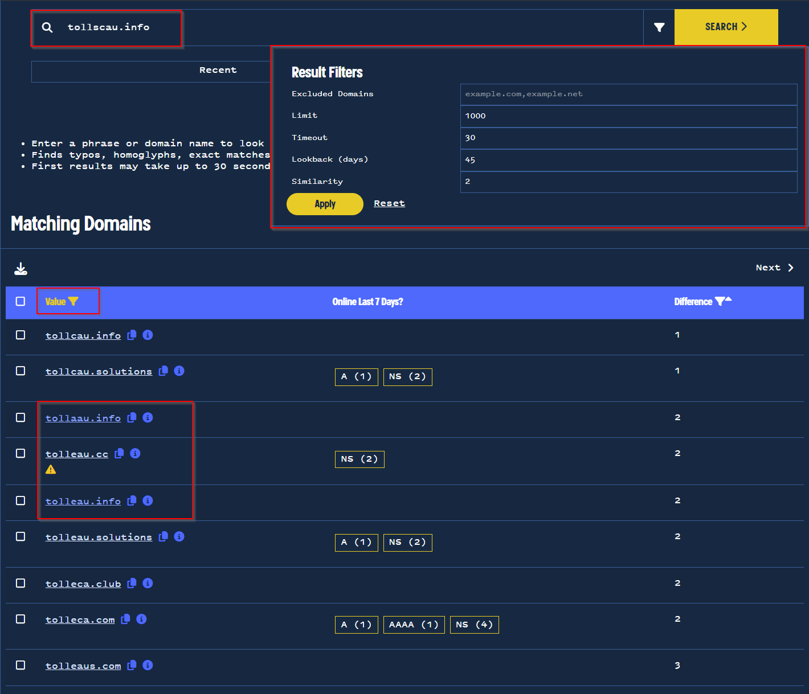Click the NS (2) badge for tolleau.cc
Screen dimensions: 809x694
(359, 459)
